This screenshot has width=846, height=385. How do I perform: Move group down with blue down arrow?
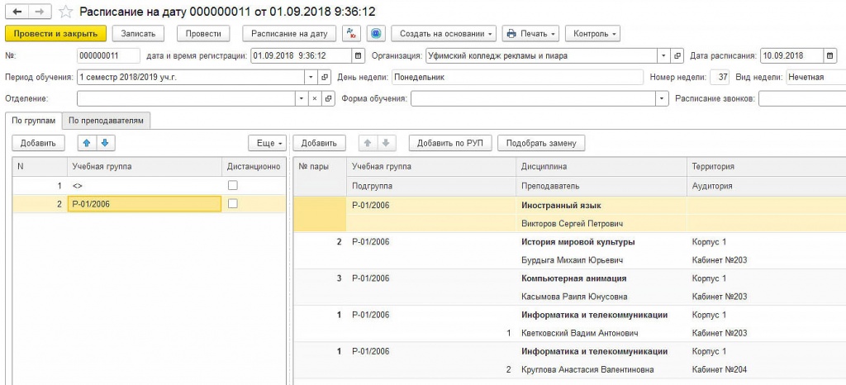tap(105, 143)
